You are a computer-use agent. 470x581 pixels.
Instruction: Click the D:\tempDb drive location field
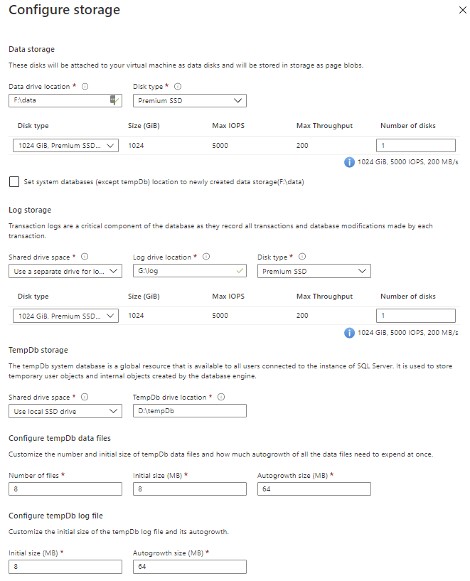[190, 411]
